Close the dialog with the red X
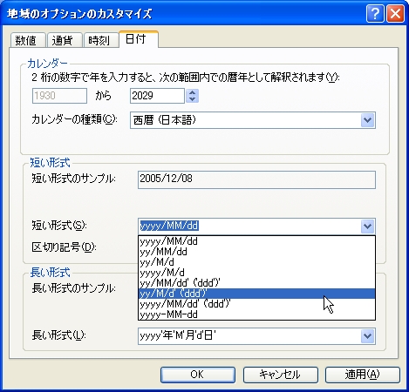Screen dimensions: 409x392 coord(395,13)
